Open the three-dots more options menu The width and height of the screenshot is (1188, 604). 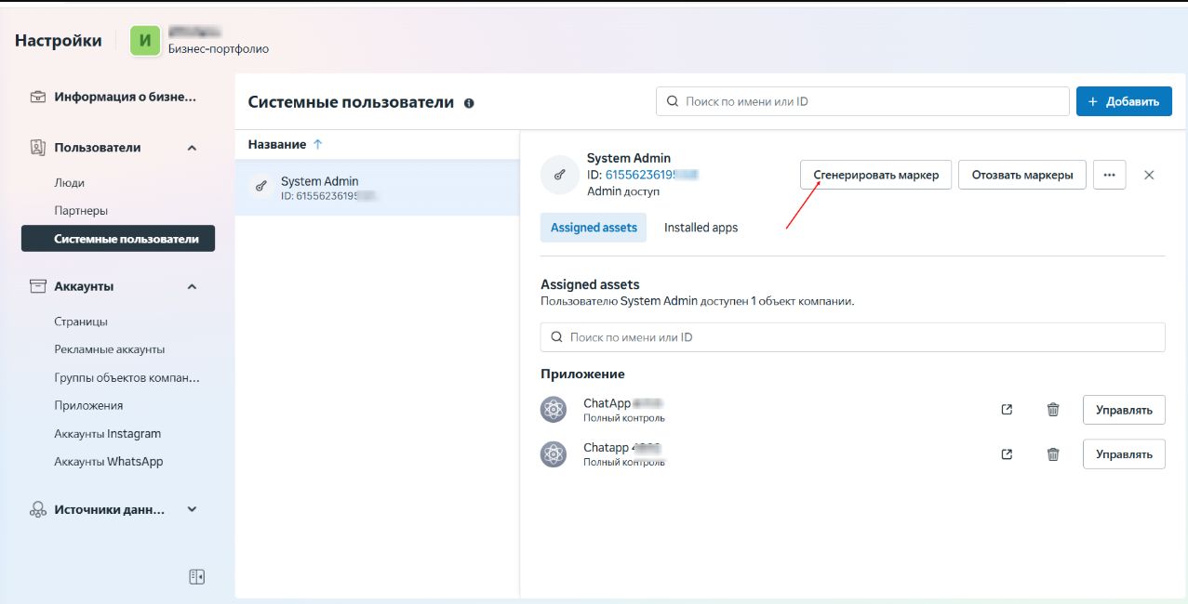(1109, 175)
